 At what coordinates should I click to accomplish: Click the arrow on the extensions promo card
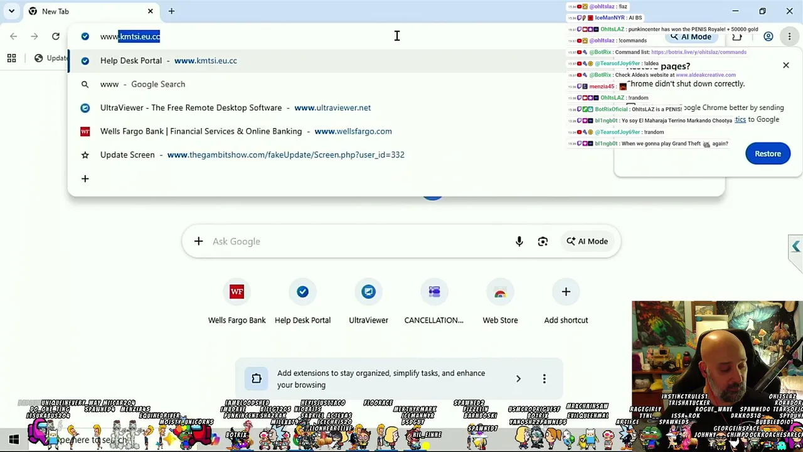[518, 379]
